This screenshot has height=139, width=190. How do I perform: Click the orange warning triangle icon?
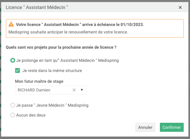(11, 24)
